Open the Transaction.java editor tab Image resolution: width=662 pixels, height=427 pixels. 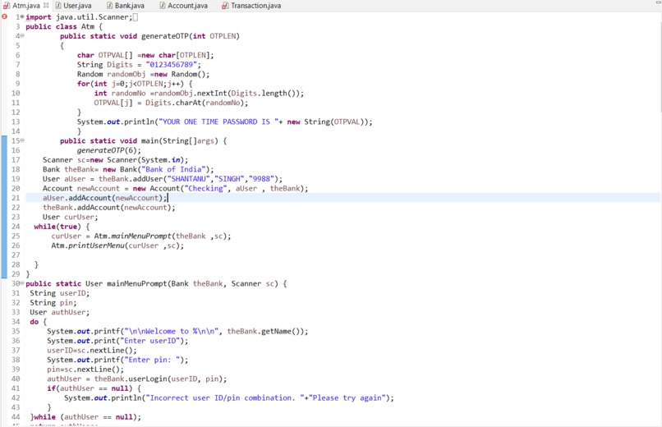coord(251,6)
